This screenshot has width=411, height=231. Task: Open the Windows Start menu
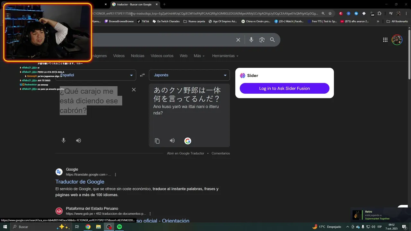5,227
